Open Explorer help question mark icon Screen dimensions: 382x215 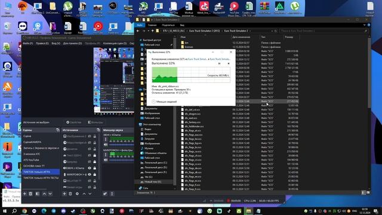coord(369,25)
